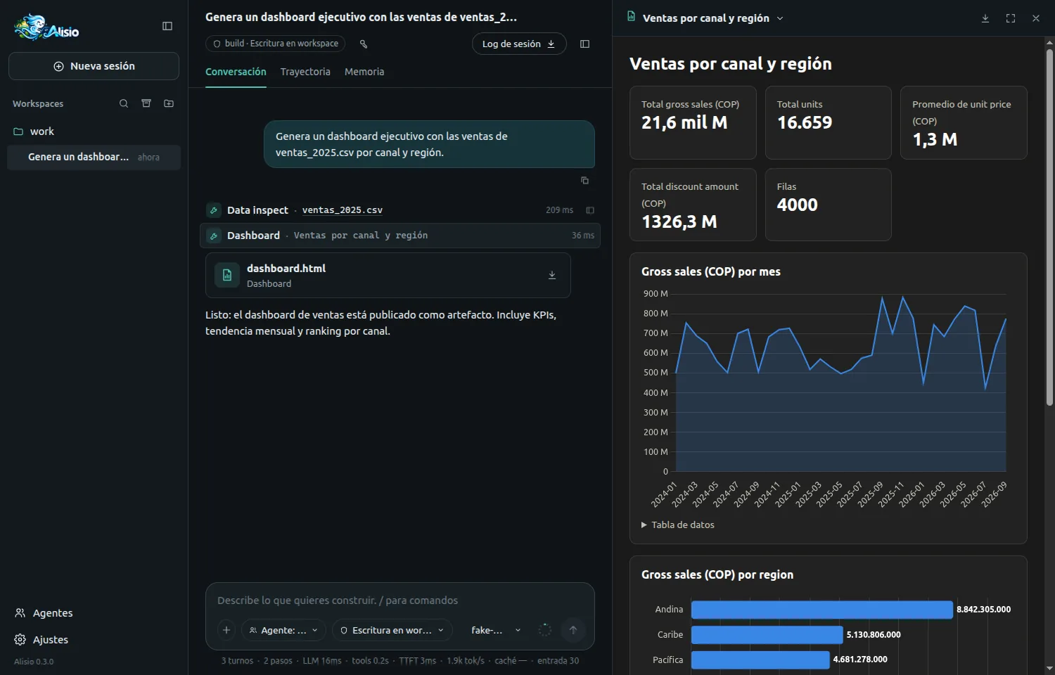The image size is (1055, 675).
Task: Click the link icon next to the build chip
Action: pyautogui.click(x=364, y=44)
